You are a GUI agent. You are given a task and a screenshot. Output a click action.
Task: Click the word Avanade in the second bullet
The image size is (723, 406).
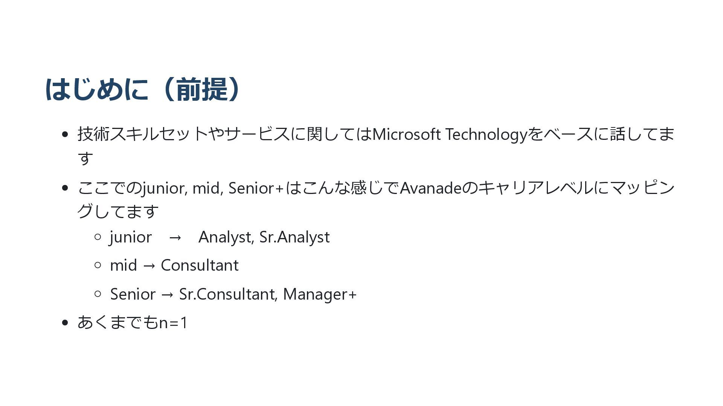point(431,188)
